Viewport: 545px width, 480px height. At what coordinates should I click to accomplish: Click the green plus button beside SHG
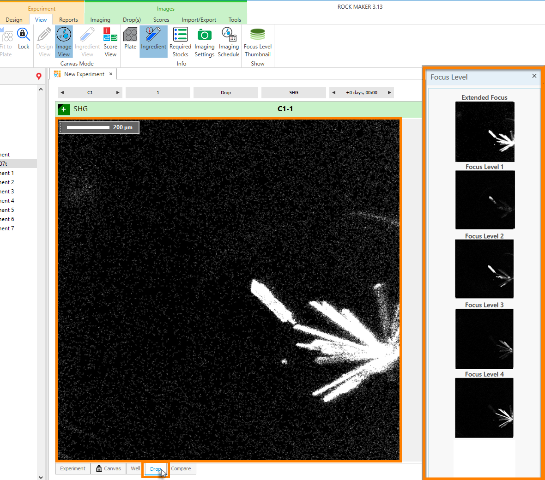(63, 109)
